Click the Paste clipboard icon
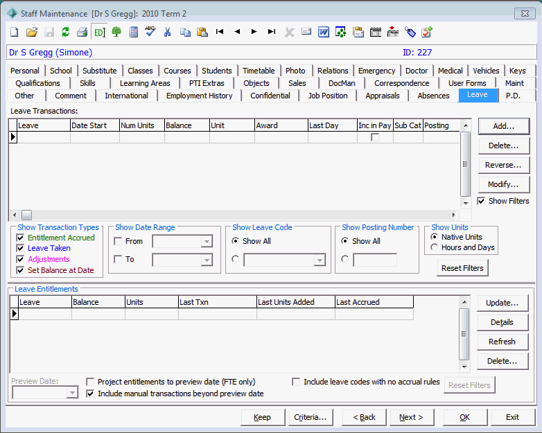 [202, 32]
